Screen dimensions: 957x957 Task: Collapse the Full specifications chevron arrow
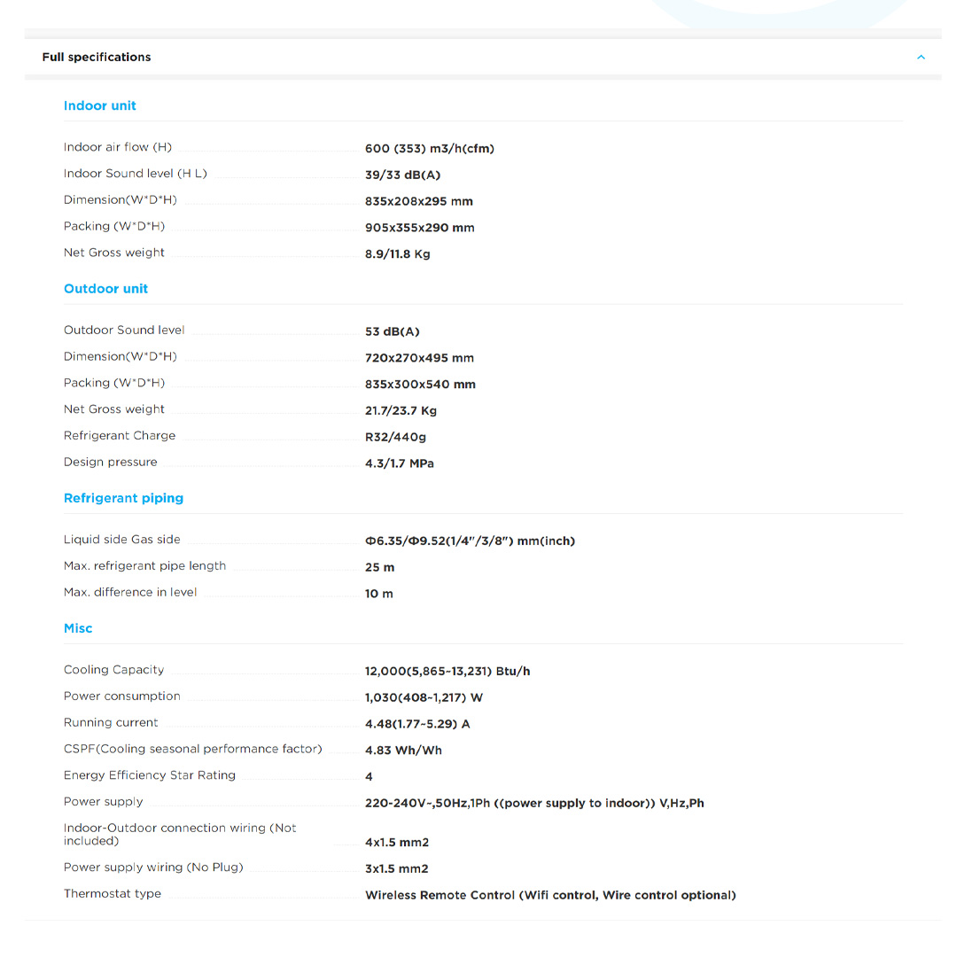[x=921, y=58]
